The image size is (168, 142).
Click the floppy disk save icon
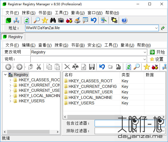point(92,67)
